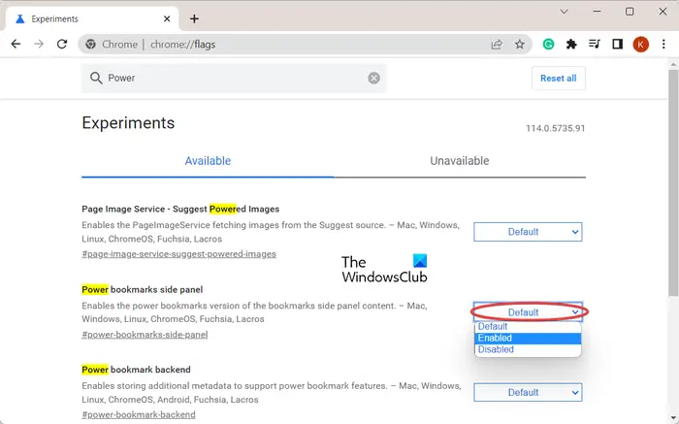Image resolution: width=679 pixels, height=424 pixels.
Task: Open the Chrome three-dot menu
Action: point(663,45)
